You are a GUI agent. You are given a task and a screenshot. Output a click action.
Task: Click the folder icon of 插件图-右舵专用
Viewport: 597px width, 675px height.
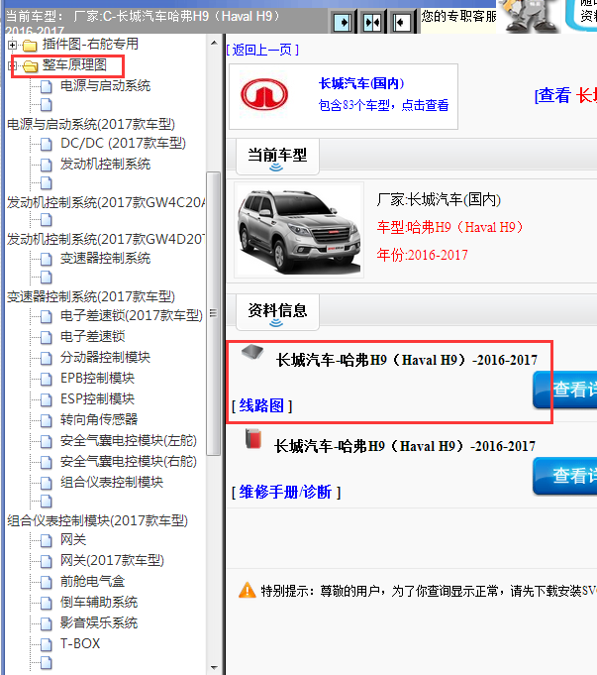tap(30, 45)
